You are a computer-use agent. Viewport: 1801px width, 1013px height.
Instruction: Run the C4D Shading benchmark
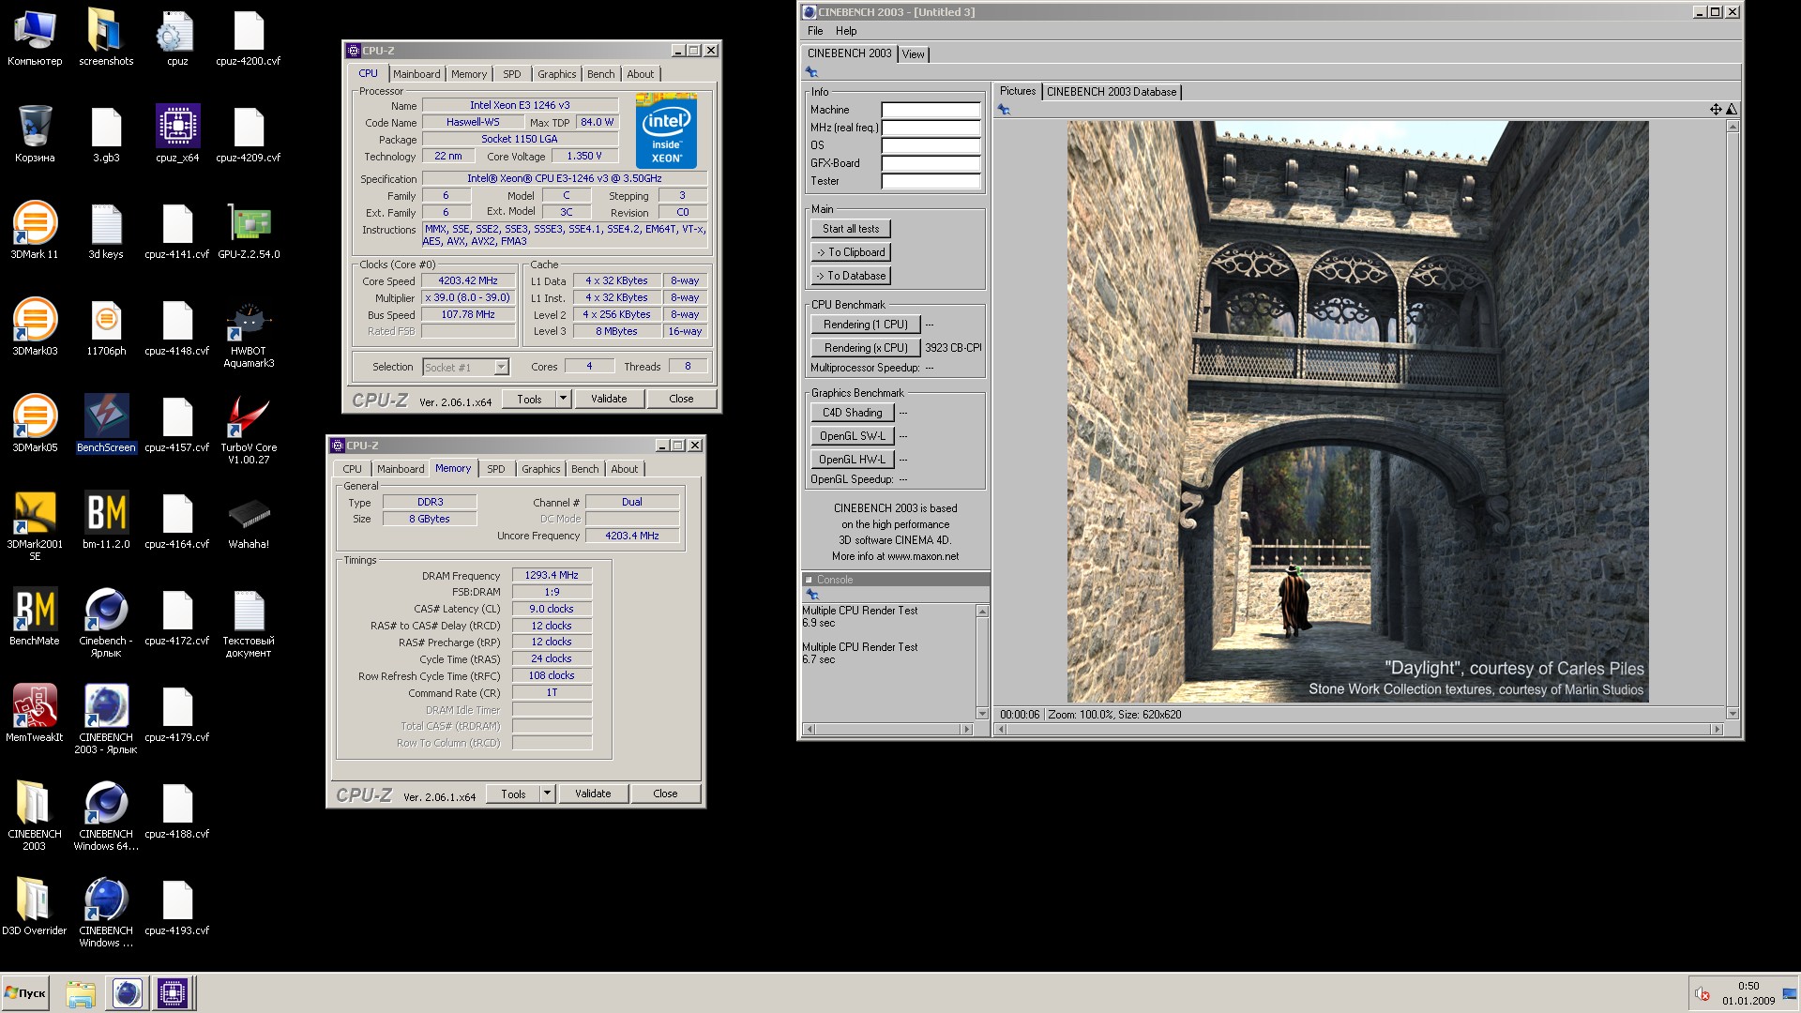(x=853, y=413)
